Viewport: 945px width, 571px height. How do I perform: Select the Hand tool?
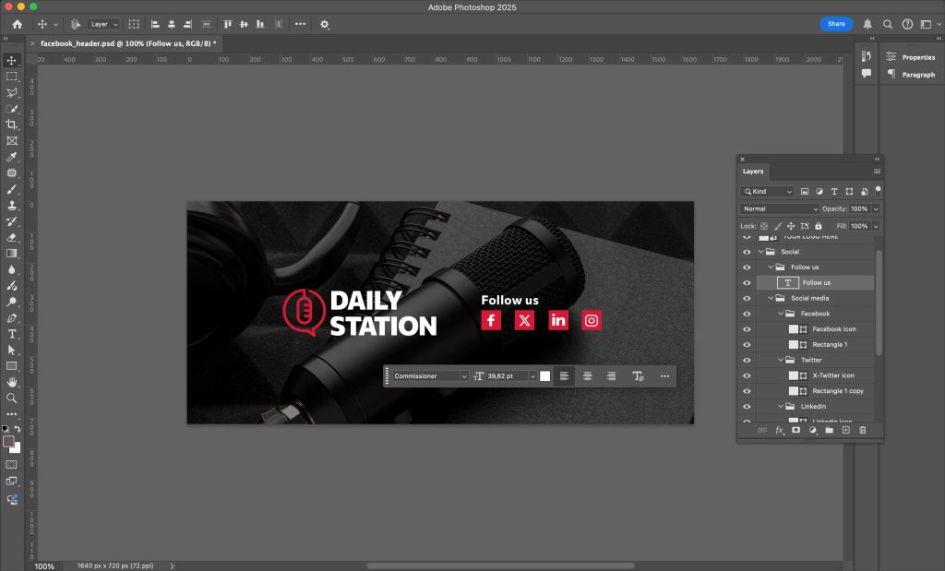click(12, 382)
